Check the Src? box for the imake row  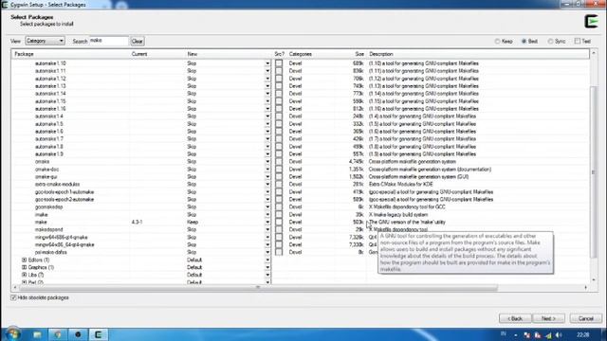pyautogui.click(x=279, y=215)
